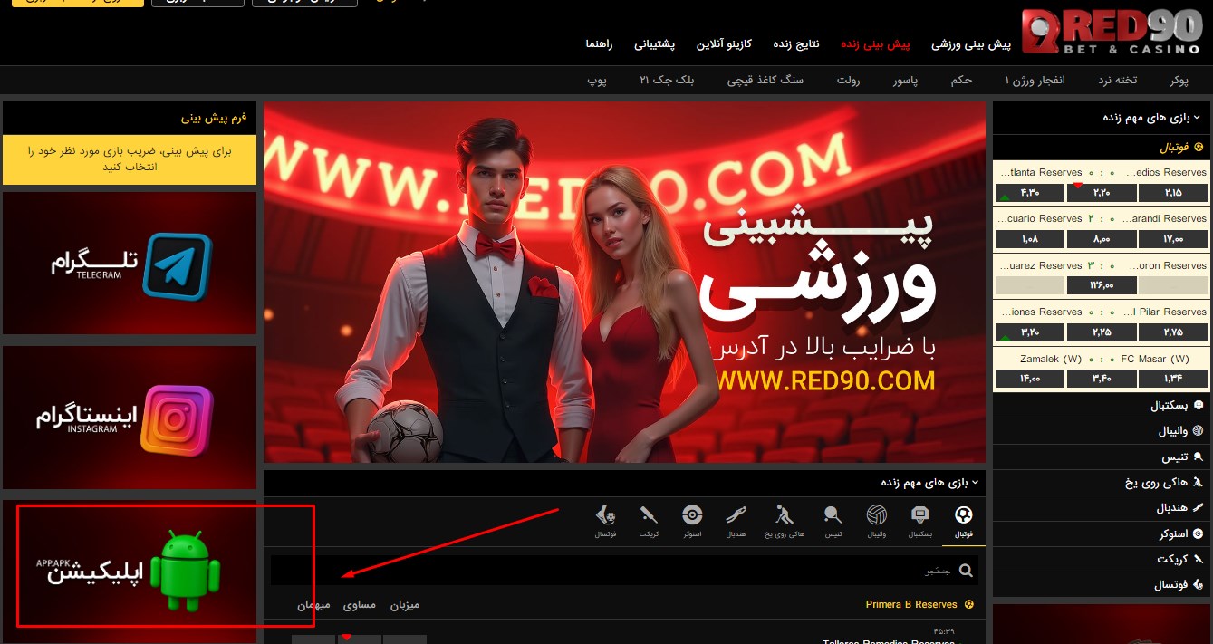Click odds ۱۷,۰۰ in Arandi Reserves match
This screenshot has height=644, width=1213.
click(1173, 239)
